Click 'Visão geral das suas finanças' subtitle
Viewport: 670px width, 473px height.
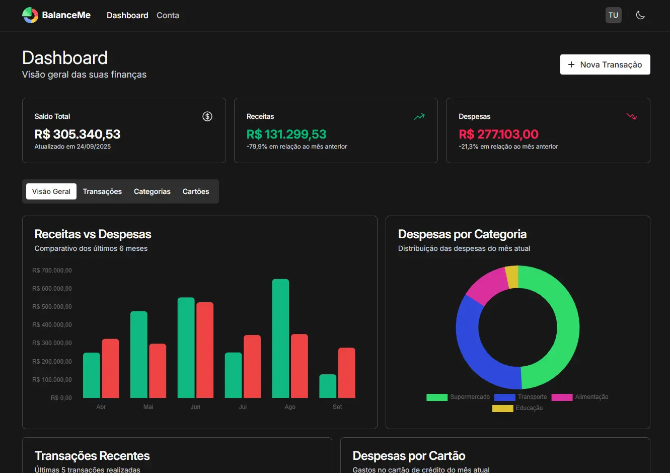click(x=84, y=75)
